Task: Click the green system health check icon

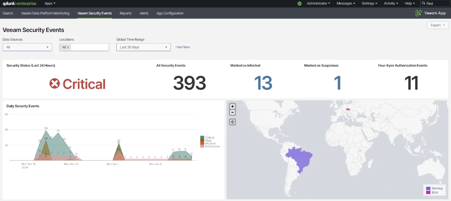Action: coord(299,3)
